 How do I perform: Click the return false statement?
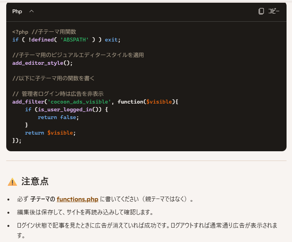tap(58, 117)
